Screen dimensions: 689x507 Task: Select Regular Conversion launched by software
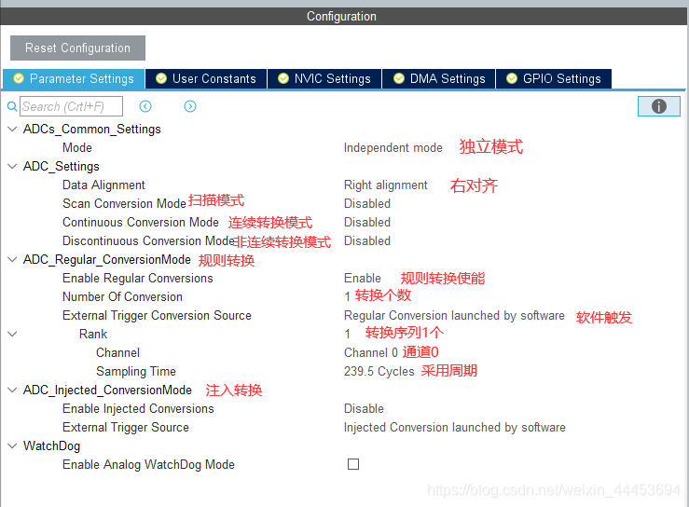[454, 315]
